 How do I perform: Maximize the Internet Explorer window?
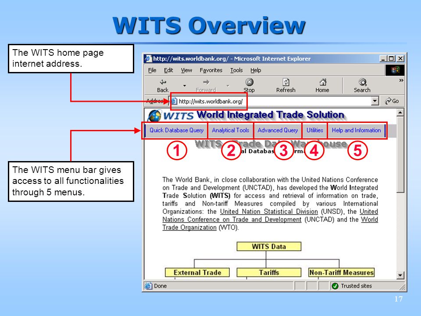[391, 58]
